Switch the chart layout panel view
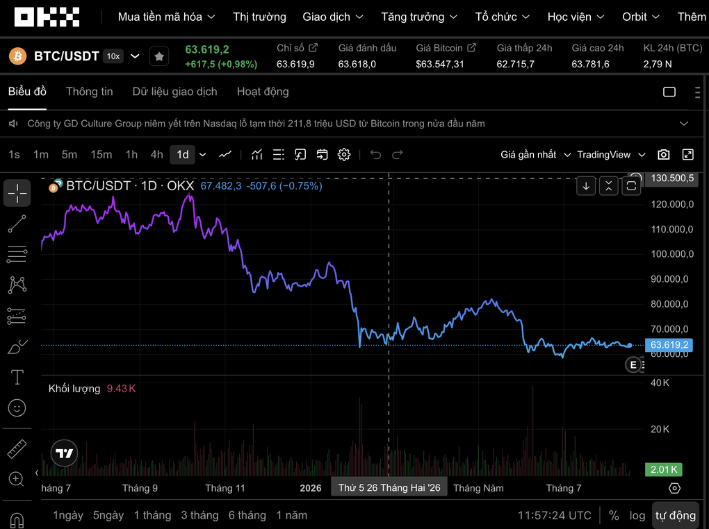709x529 pixels. pos(669,92)
